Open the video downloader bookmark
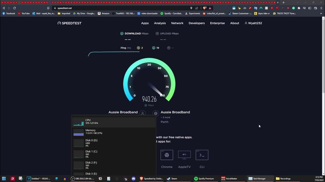Viewport: 325px width, 182px height. 148,13
